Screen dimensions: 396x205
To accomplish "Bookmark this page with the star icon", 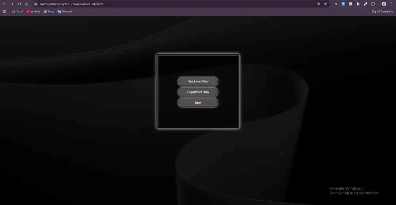I will coord(326,4).
